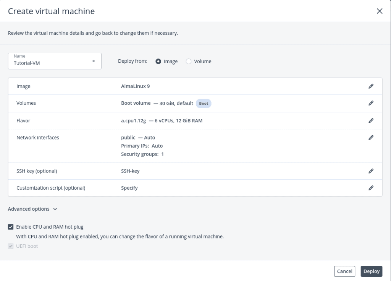391x281 pixels.
Task: Click the SSH-key value text
Action: click(x=130, y=171)
